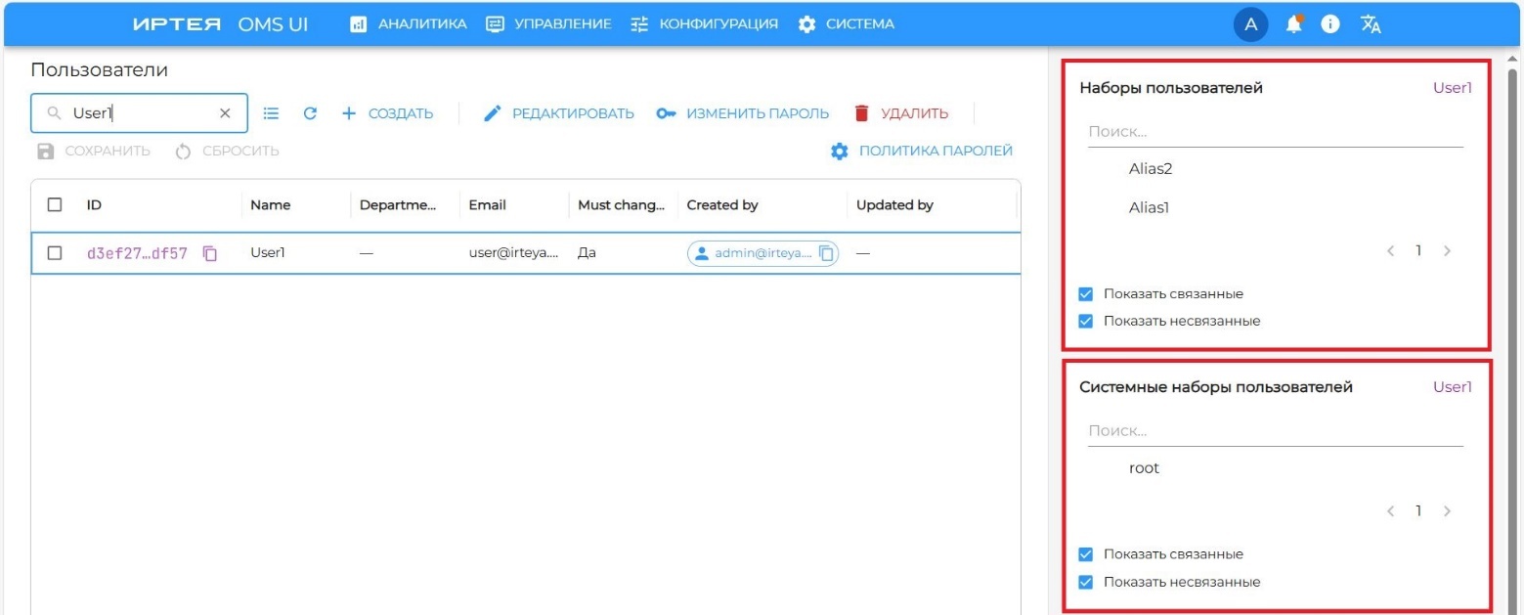Toggle Показать связанные in Наборы пользователей
Image resolution: width=1524 pixels, height=615 pixels.
[x=1085, y=293]
